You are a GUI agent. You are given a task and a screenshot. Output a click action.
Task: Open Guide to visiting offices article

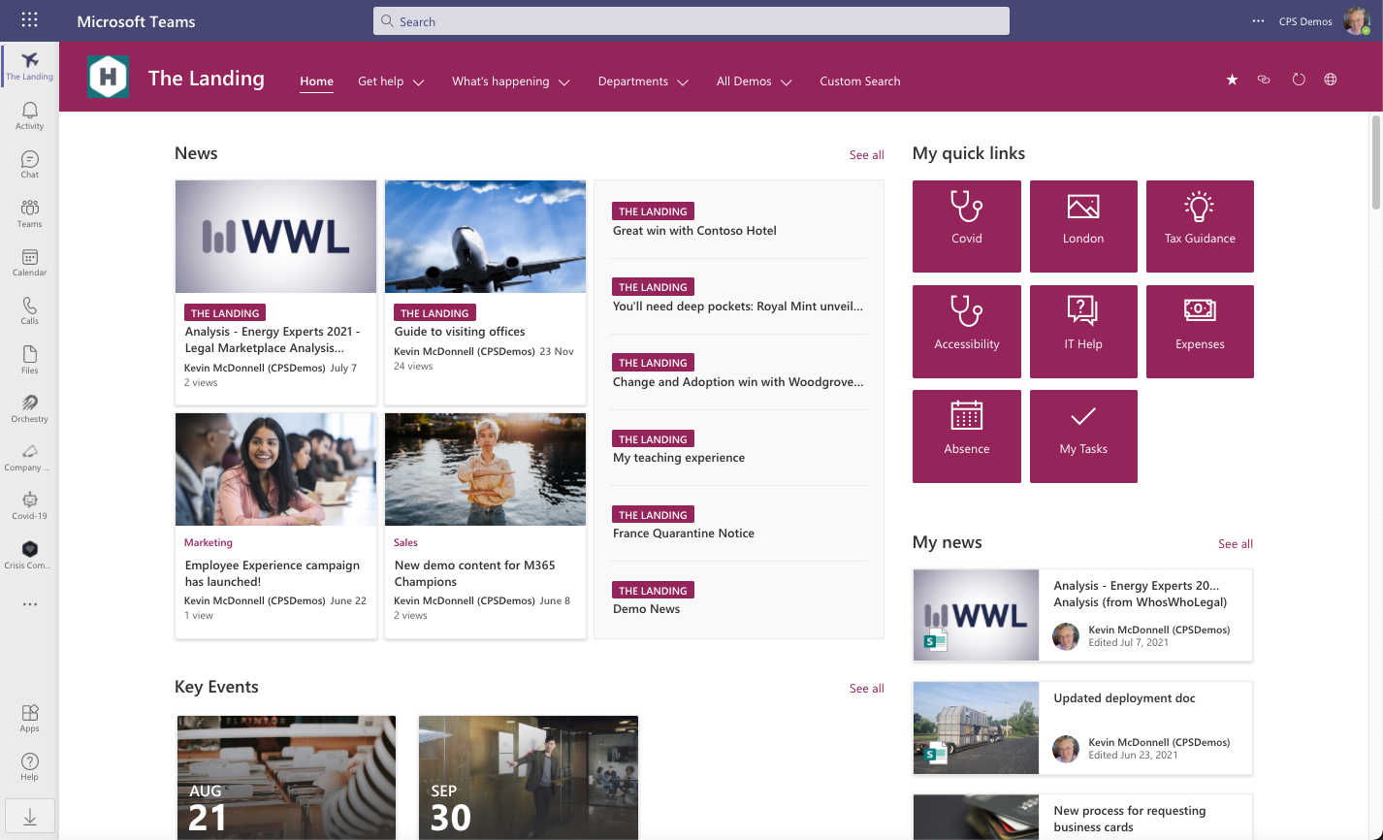pos(460,332)
